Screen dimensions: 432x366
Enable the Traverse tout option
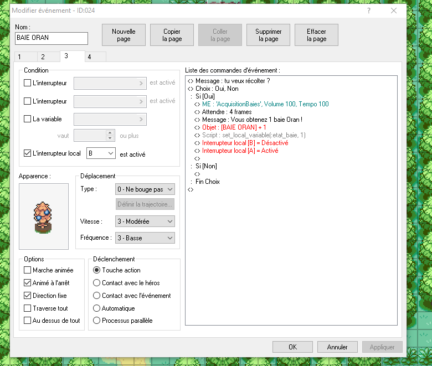[27, 308]
